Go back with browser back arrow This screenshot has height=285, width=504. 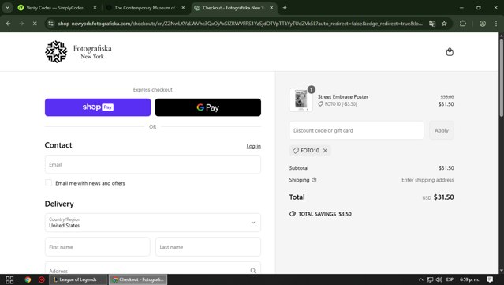click(9, 24)
